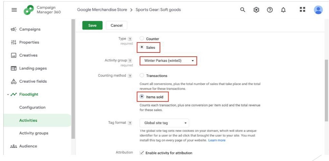Open Audience in the sidebar

point(28,146)
